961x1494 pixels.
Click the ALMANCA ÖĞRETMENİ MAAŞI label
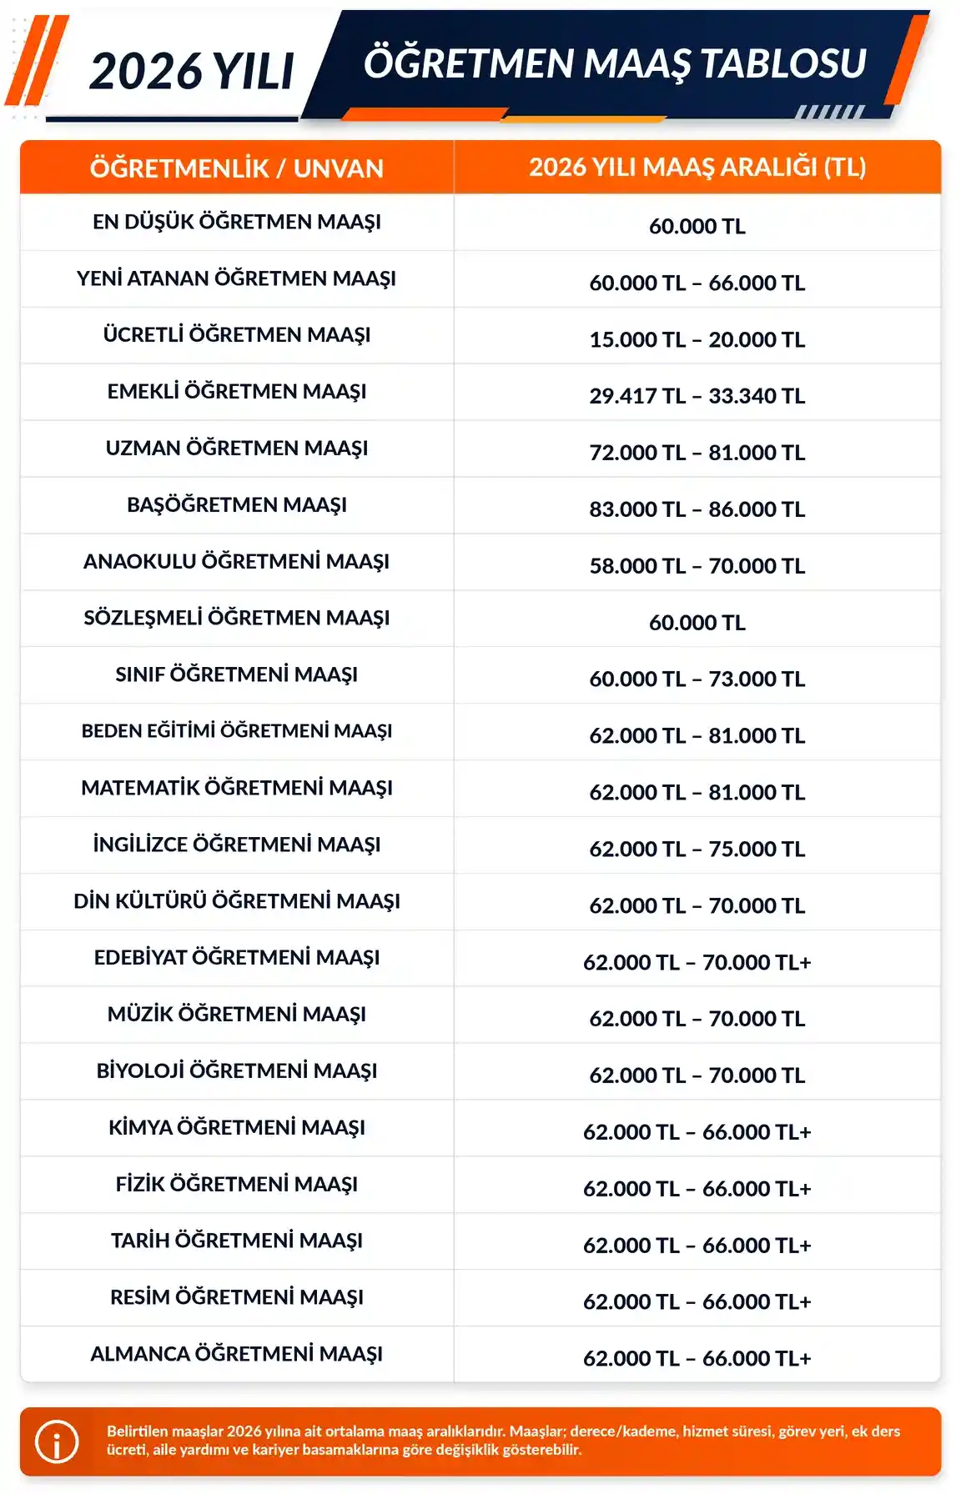[x=237, y=1354]
